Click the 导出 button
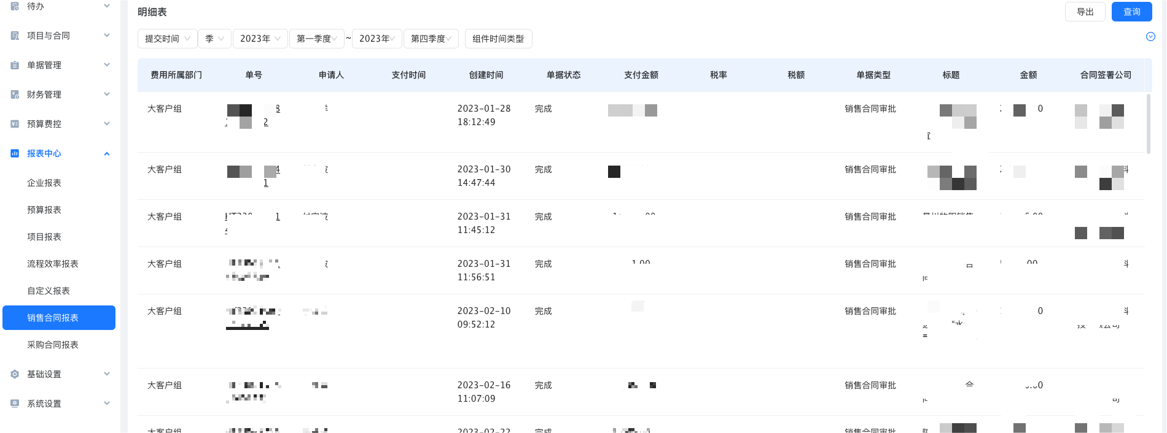The height and width of the screenshot is (433, 1167). click(1085, 12)
